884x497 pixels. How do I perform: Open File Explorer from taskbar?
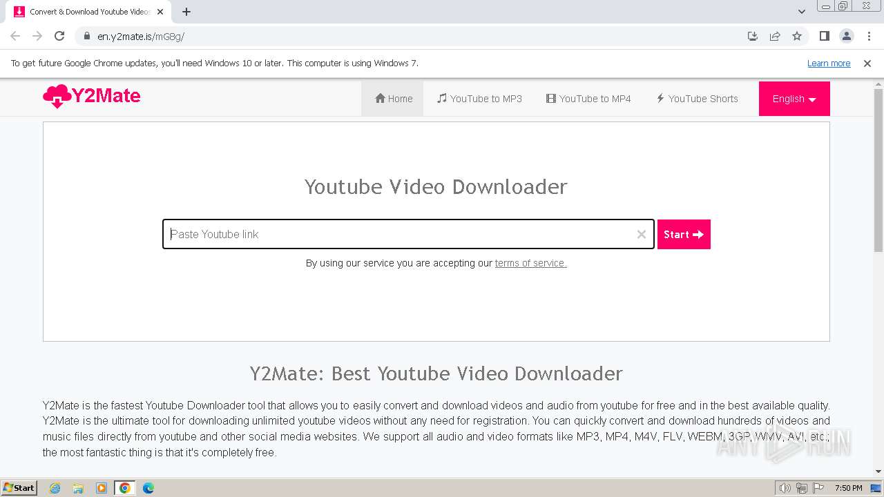pos(78,488)
